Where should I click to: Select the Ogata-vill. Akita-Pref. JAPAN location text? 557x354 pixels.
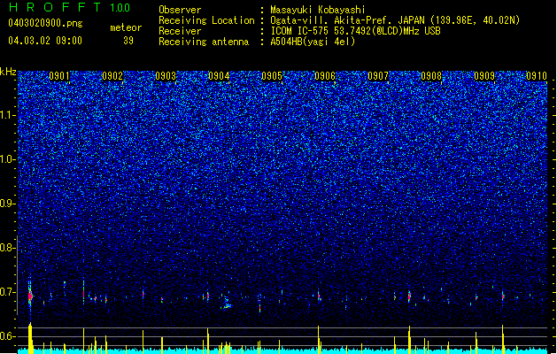tap(395, 20)
